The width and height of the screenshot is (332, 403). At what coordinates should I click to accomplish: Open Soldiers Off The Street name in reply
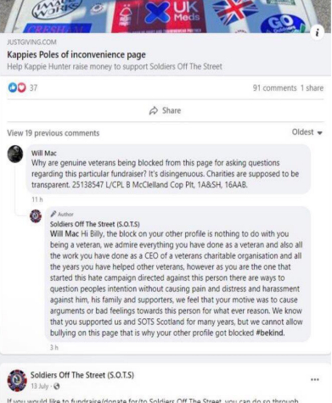coord(95,224)
